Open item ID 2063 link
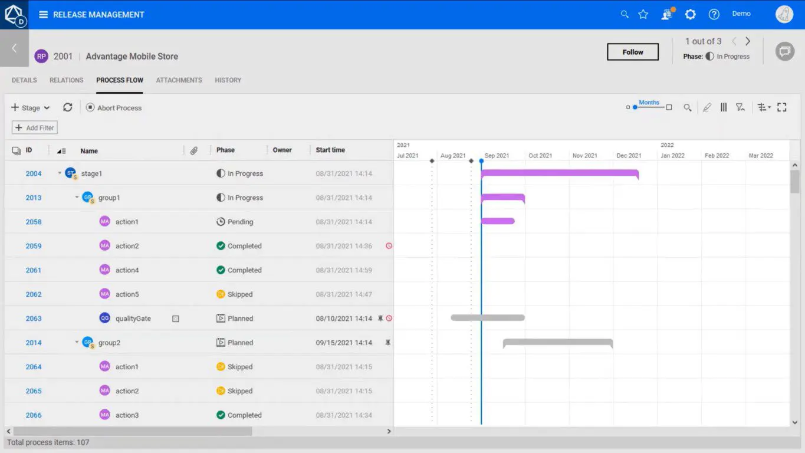Viewport: 805px width, 453px height. (x=34, y=319)
